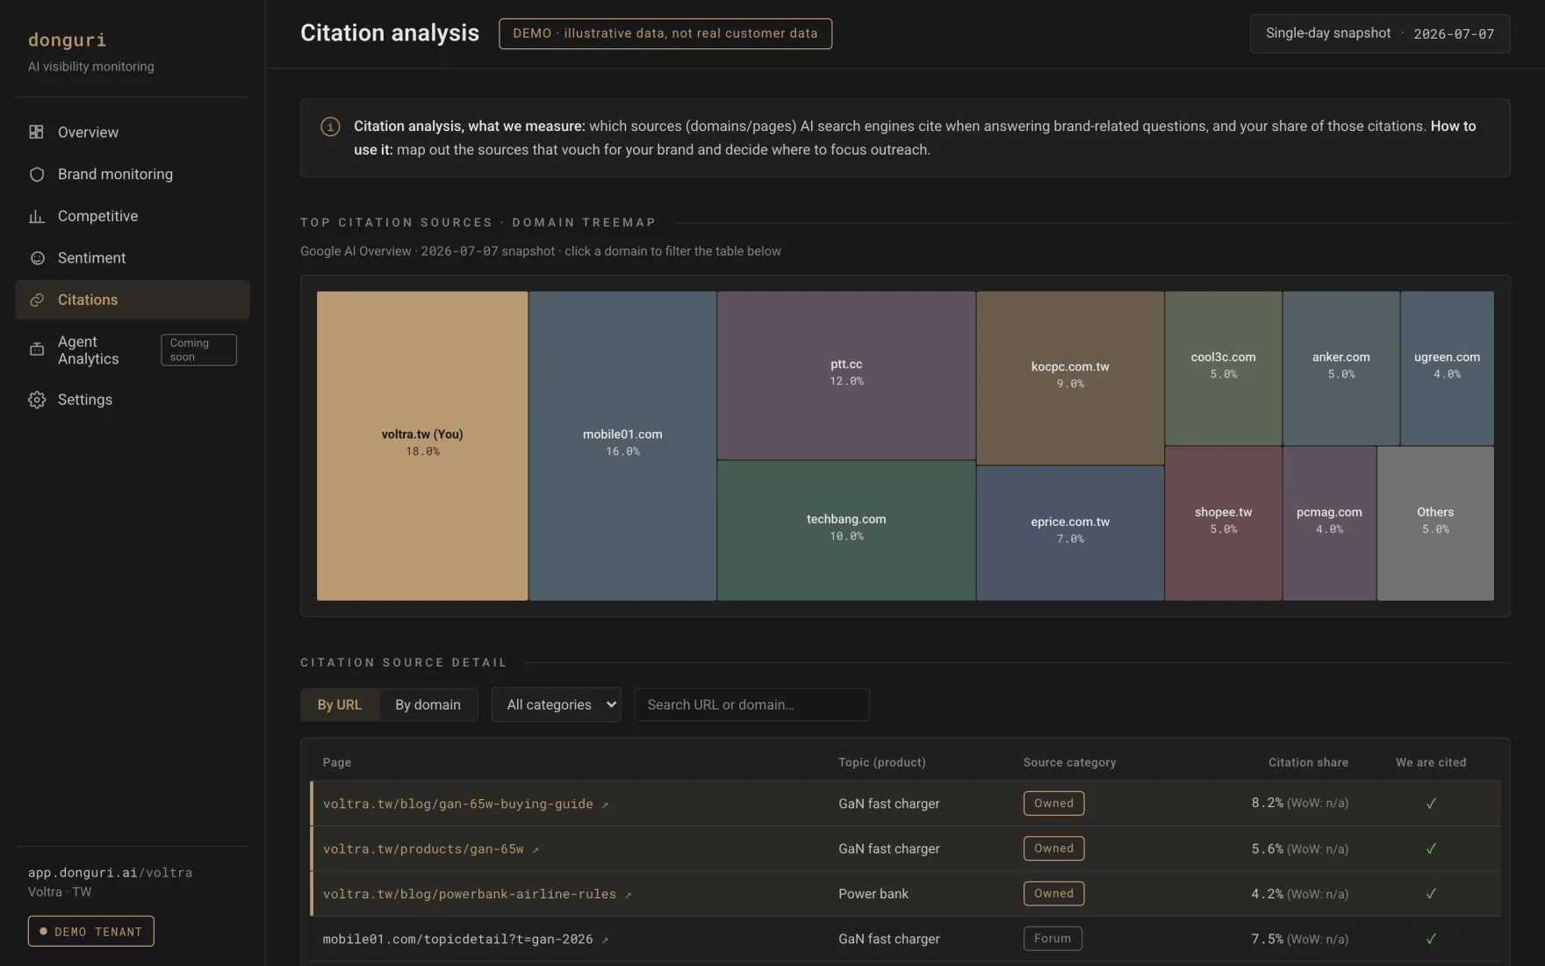The width and height of the screenshot is (1545, 966).
Task: Click the Overview grid icon
Action: tap(36, 132)
